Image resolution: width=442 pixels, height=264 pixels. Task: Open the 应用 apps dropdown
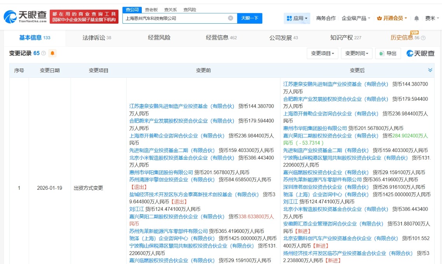[x=297, y=18]
